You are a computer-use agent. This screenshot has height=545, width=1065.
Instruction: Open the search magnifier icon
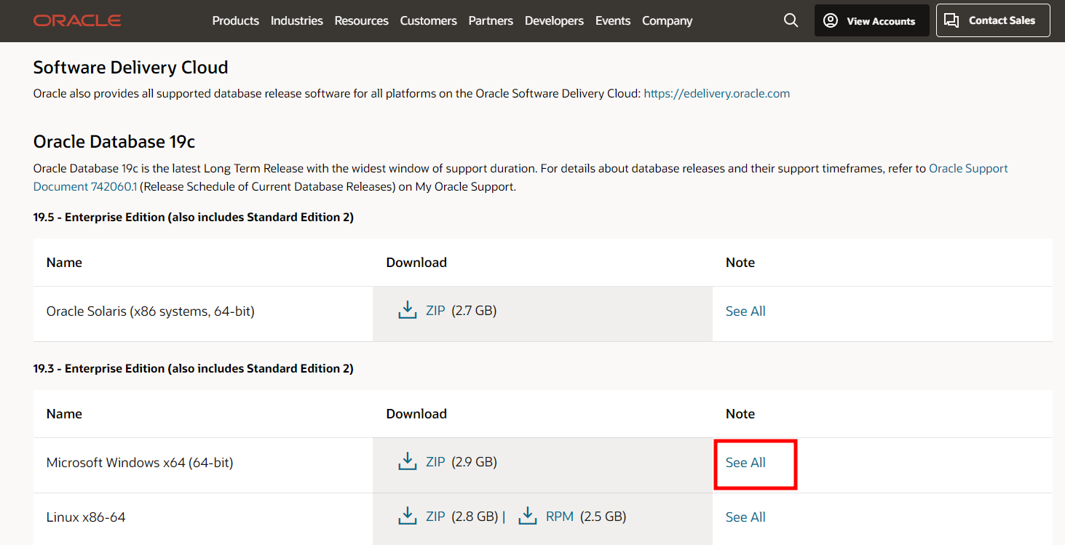[x=791, y=20]
